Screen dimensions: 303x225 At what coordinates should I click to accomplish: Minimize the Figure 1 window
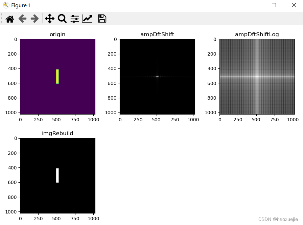coord(254,5)
